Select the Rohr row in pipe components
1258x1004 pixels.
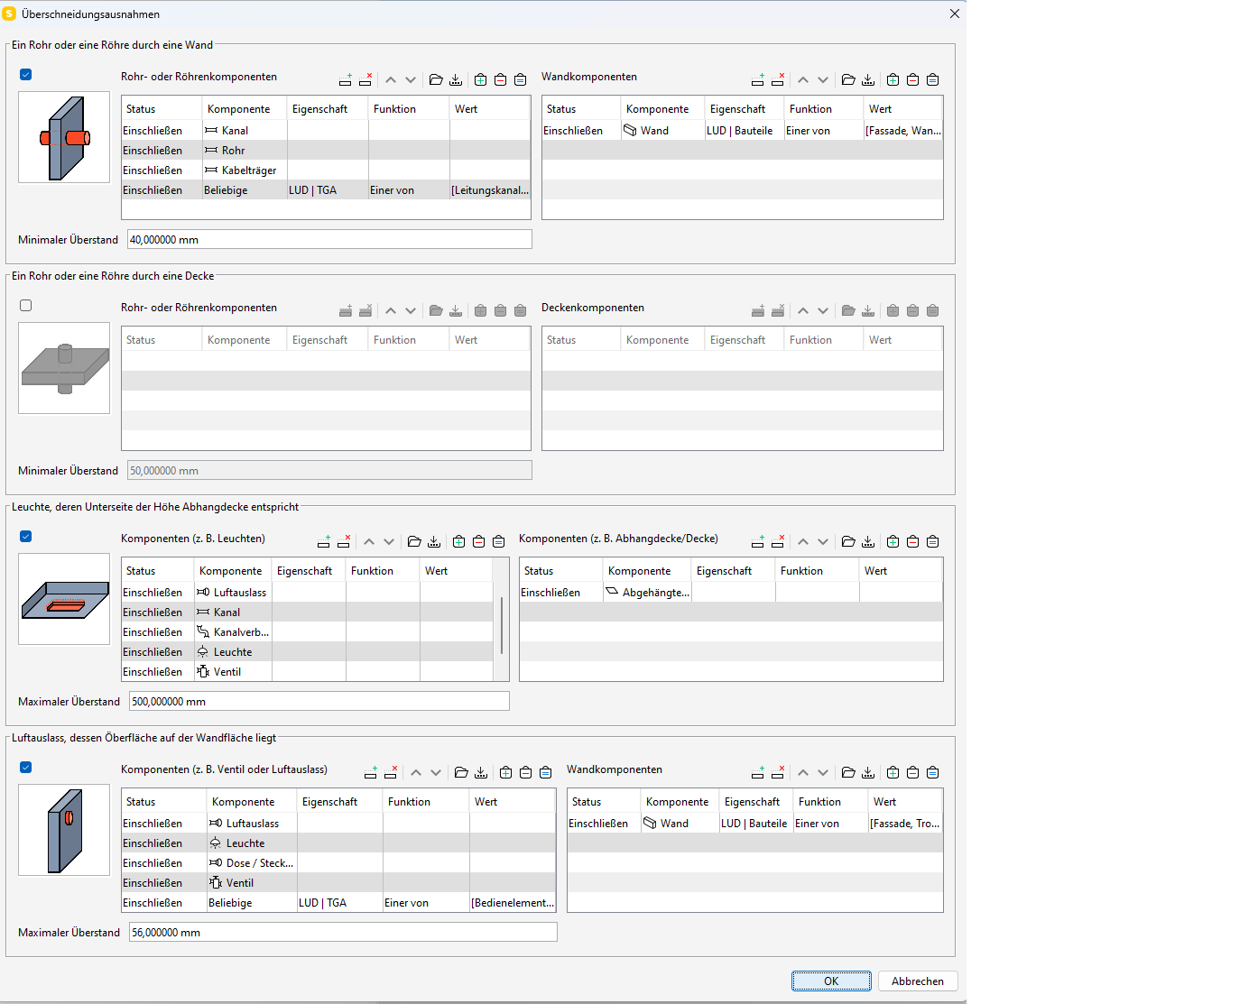[326, 150]
